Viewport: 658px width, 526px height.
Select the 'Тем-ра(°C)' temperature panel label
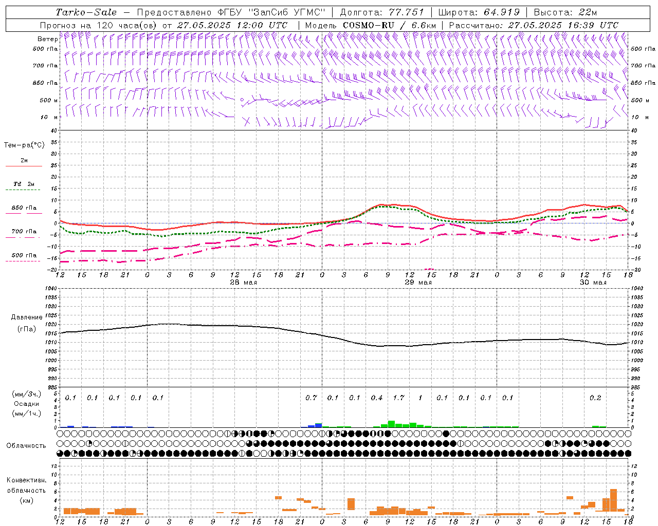click(x=24, y=145)
